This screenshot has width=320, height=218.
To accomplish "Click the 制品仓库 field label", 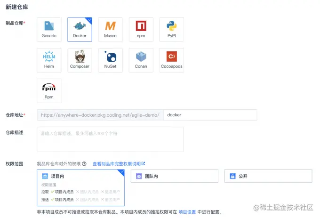I will point(16,23).
